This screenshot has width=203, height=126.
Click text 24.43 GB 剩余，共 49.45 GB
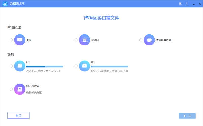[x=43, y=71]
